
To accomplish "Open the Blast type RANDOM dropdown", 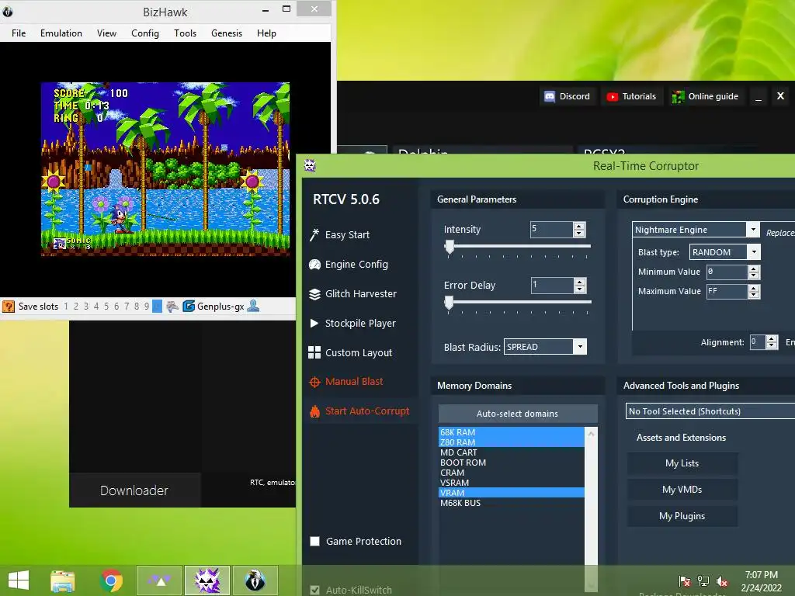I will (x=754, y=252).
